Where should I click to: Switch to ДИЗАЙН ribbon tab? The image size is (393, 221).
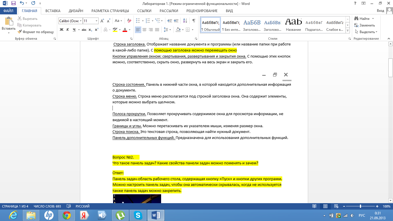coord(76,11)
